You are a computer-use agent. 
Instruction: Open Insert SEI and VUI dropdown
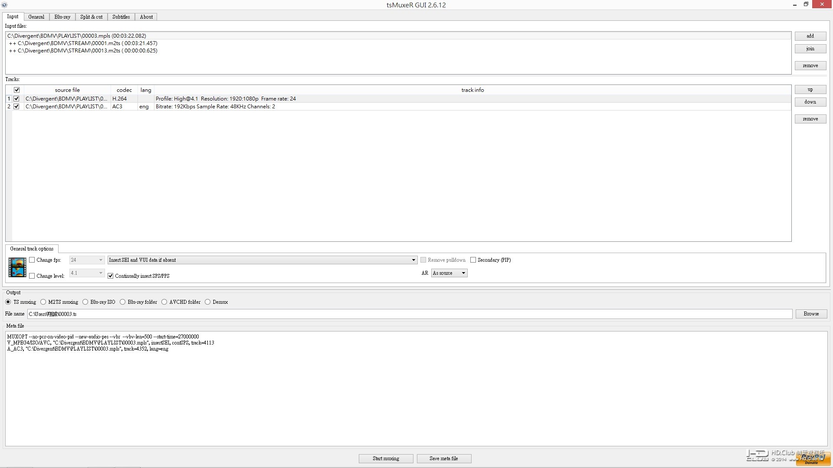[262, 260]
